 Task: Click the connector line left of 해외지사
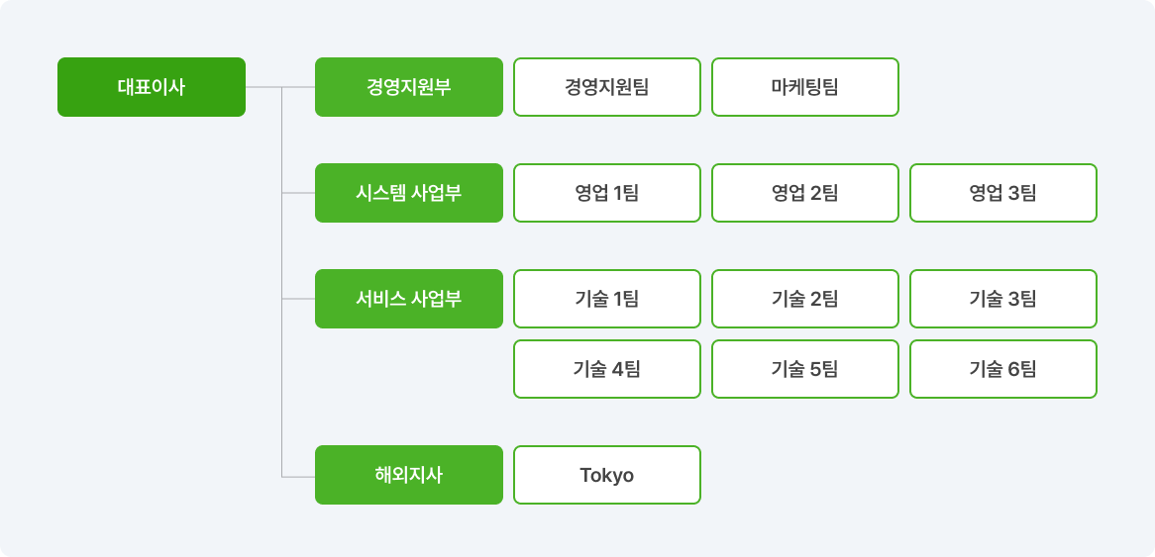tap(298, 476)
